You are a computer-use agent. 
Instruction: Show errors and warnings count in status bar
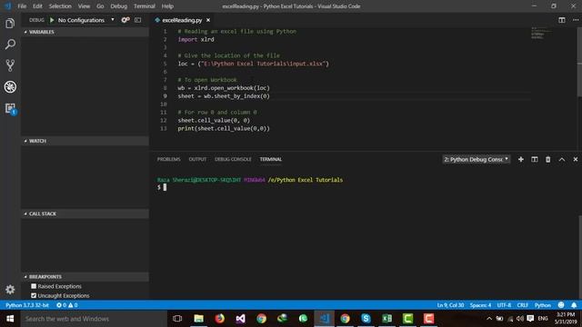[x=66, y=305]
